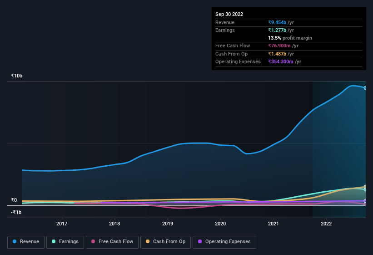Viewport: 373px width, 255px height.
Task: Click the 2021 x-axis label
Action: tap(274, 224)
